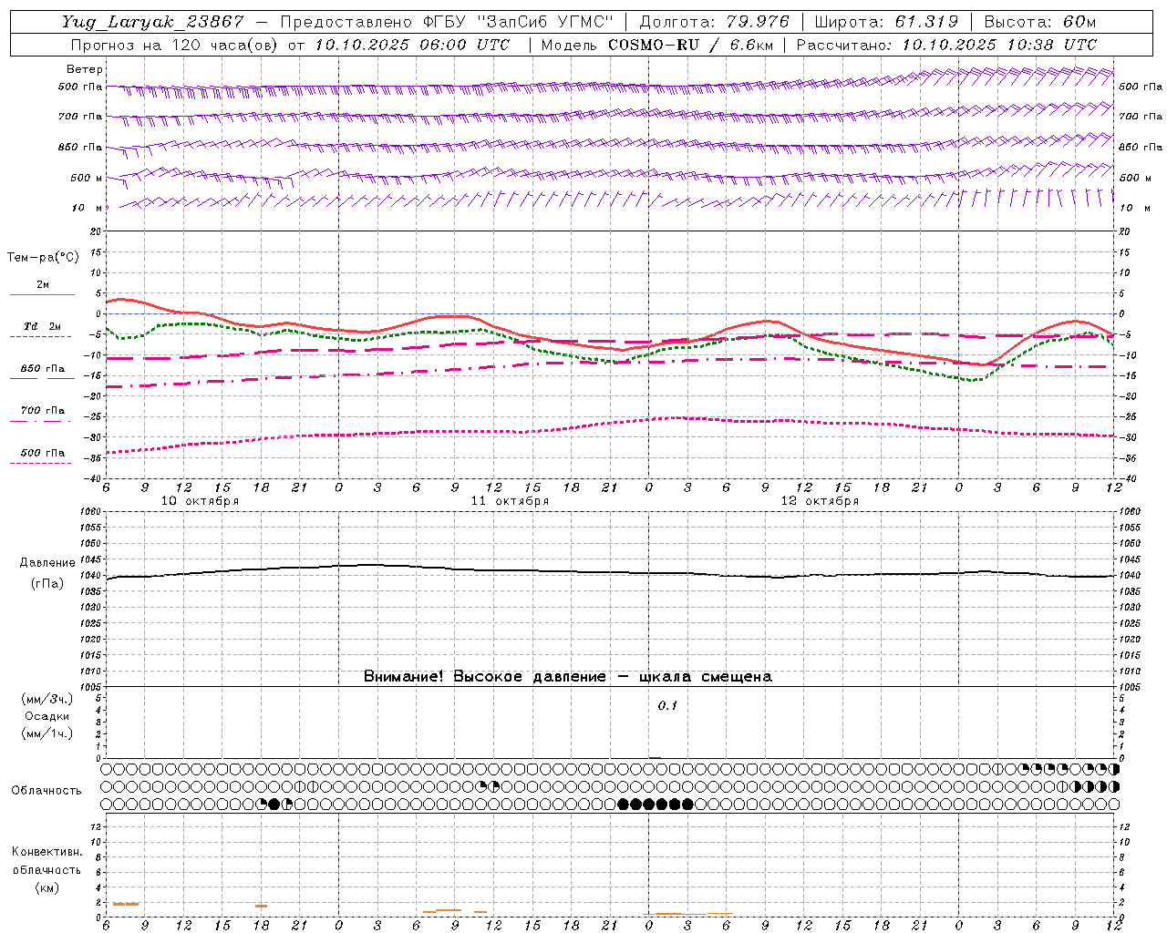Click the Ветер panel label
The image size is (1167, 933).
(84, 69)
